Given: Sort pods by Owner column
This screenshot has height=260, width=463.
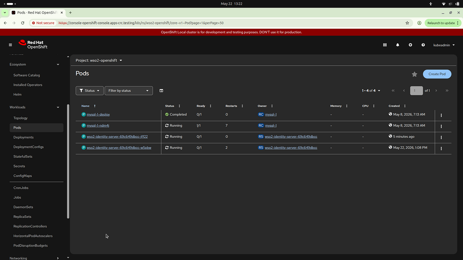Looking at the screenshot, I should (265, 106).
